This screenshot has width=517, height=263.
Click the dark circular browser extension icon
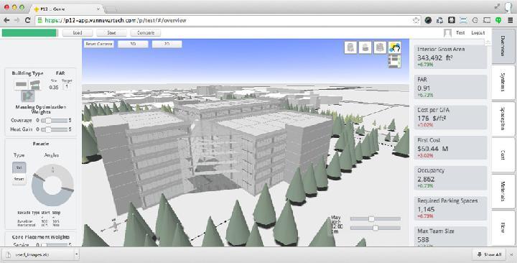(x=428, y=20)
